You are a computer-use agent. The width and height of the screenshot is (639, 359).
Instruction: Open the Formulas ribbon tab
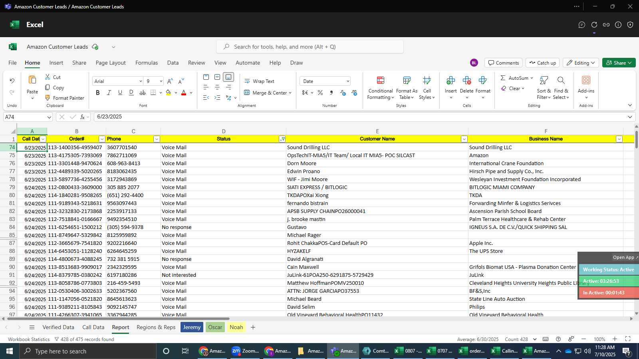point(147,63)
